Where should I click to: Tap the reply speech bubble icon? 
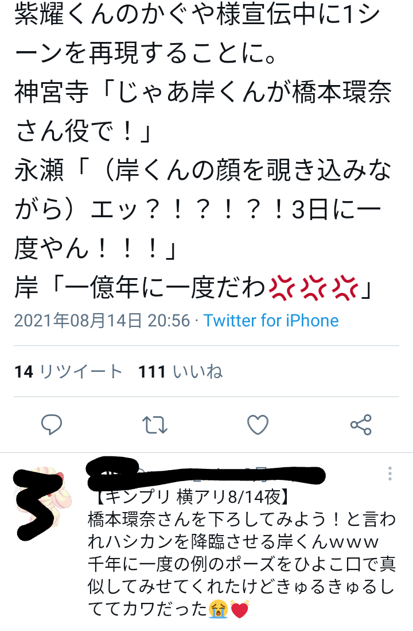pos(52,424)
